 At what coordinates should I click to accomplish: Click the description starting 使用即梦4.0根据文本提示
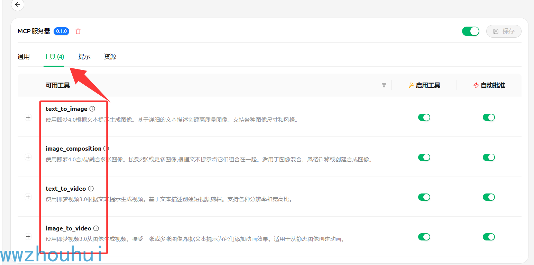point(172,120)
